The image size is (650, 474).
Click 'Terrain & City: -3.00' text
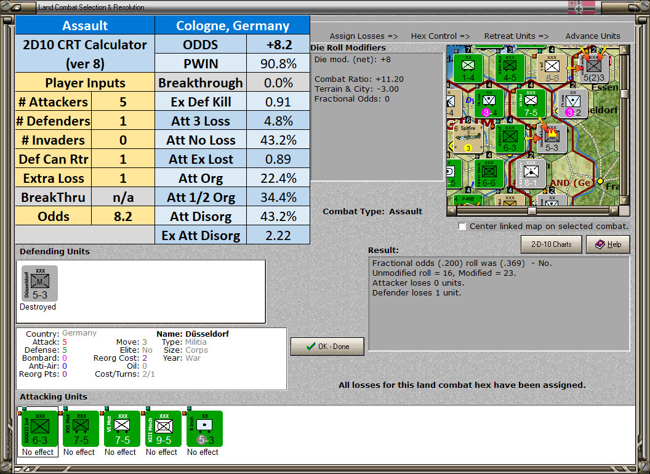[356, 89]
